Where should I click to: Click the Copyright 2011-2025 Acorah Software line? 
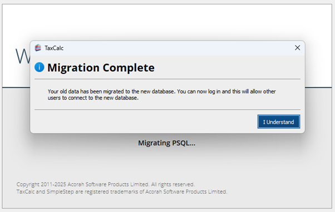click(x=106, y=184)
